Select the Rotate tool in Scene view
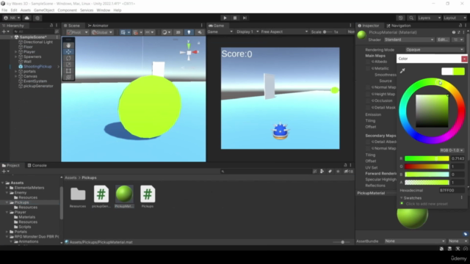The height and width of the screenshot is (264, 470). (x=68, y=58)
